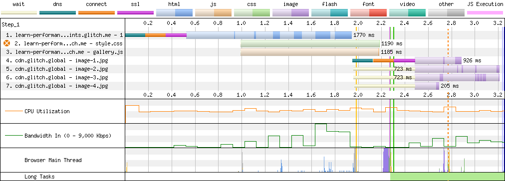Screen dimensions: 505x181
Task: Click the 3.0 tick on the top time axis
Action: [474, 23]
